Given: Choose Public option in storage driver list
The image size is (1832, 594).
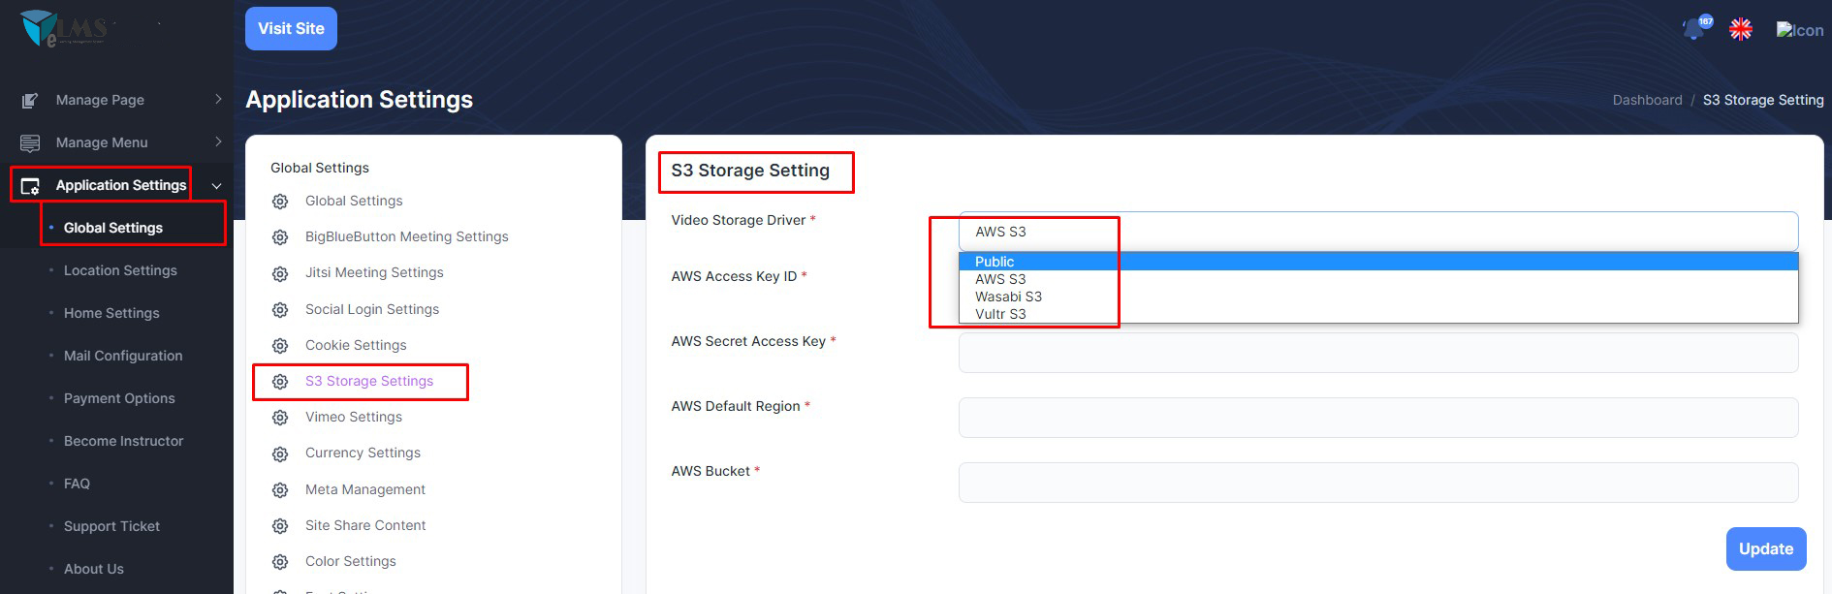Looking at the screenshot, I should pyautogui.click(x=995, y=262).
